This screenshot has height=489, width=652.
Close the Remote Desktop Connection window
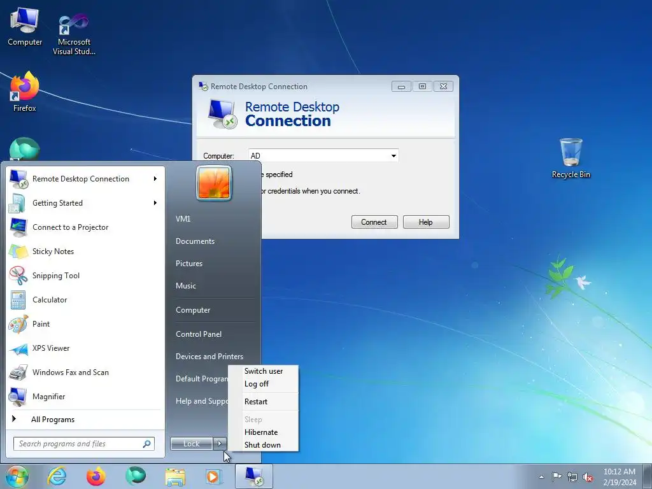click(443, 87)
